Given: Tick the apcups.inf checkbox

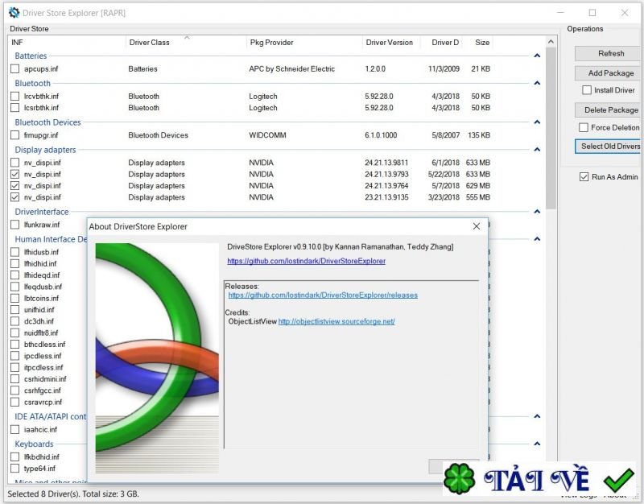Looking at the screenshot, I should pyautogui.click(x=14, y=68).
